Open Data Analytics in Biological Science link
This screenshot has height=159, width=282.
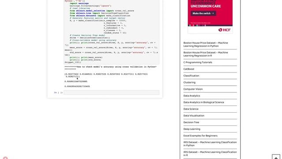click(x=204, y=102)
